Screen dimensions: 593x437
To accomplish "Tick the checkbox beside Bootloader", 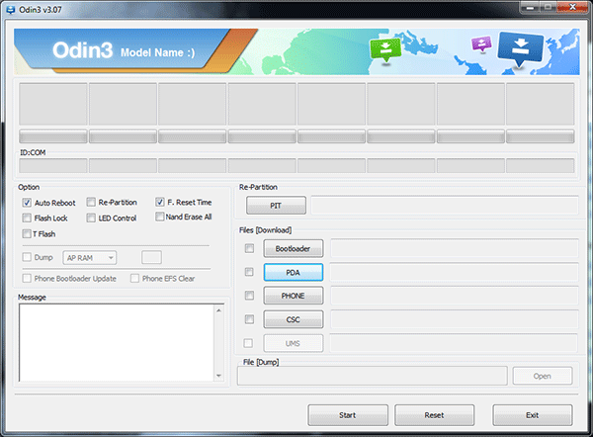I will click(x=249, y=248).
